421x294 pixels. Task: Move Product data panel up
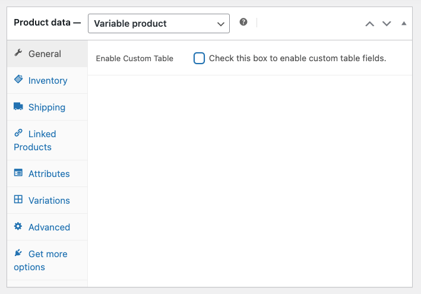[x=370, y=24]
